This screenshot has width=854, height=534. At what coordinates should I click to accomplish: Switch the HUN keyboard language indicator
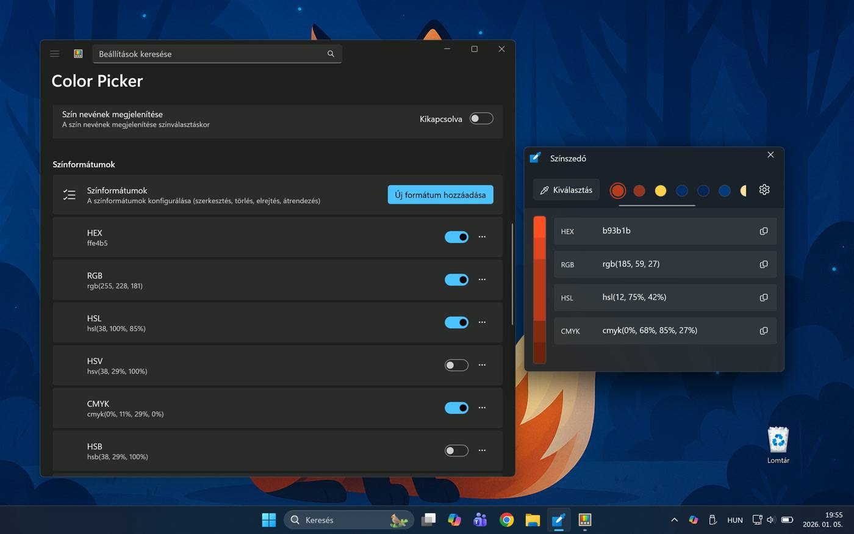point(735,520)
